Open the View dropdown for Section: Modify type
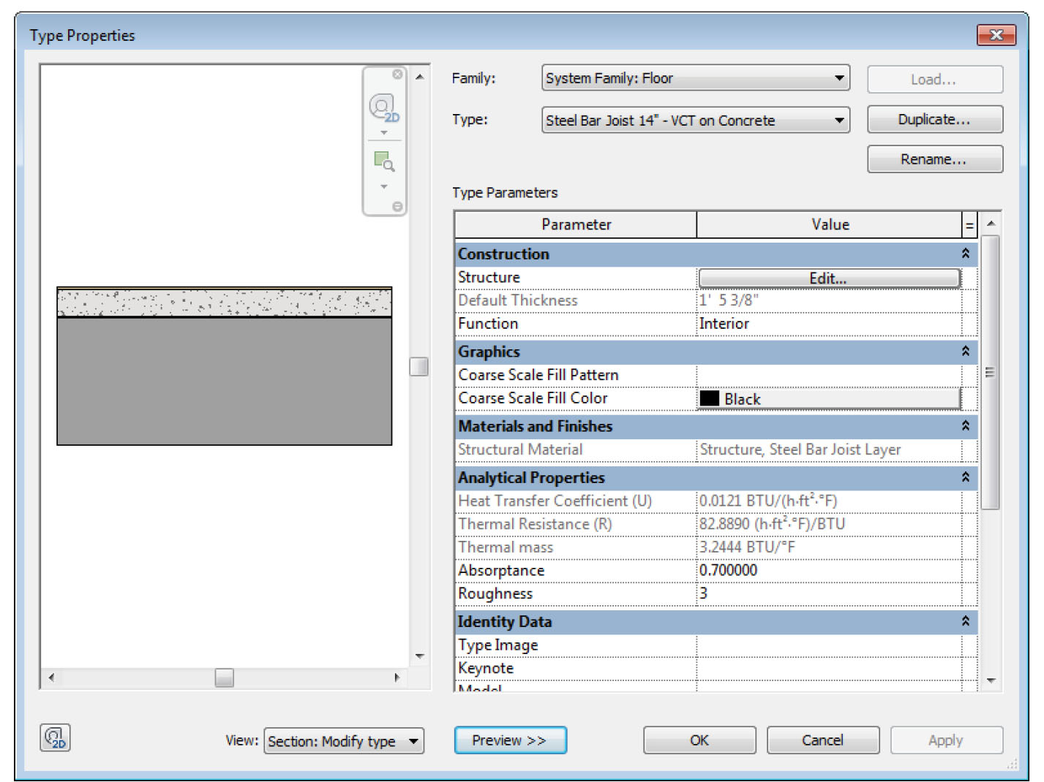This screenshot has width=1044, height=782. tap(413, 741)
